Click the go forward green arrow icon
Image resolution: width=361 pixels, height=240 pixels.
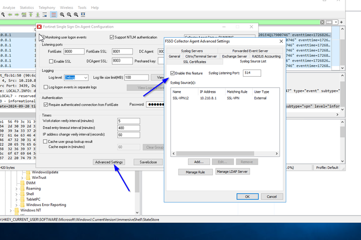[16, 15]
